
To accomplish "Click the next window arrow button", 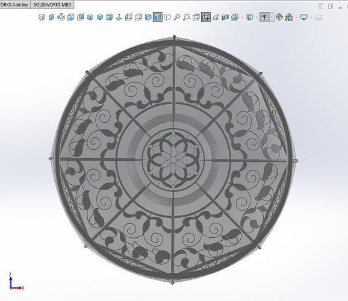I will tap(331, 6).
